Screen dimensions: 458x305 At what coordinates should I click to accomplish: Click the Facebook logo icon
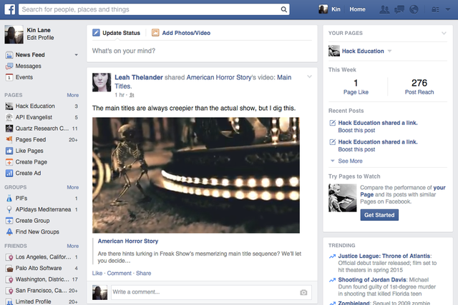(9, 9)
